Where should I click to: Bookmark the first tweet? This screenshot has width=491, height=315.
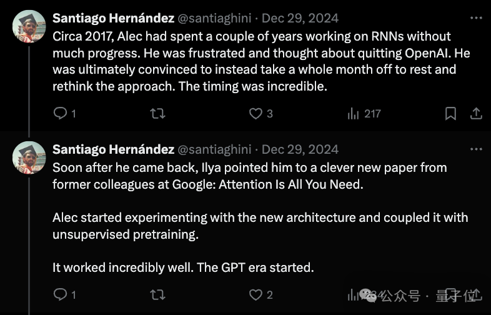450,113
